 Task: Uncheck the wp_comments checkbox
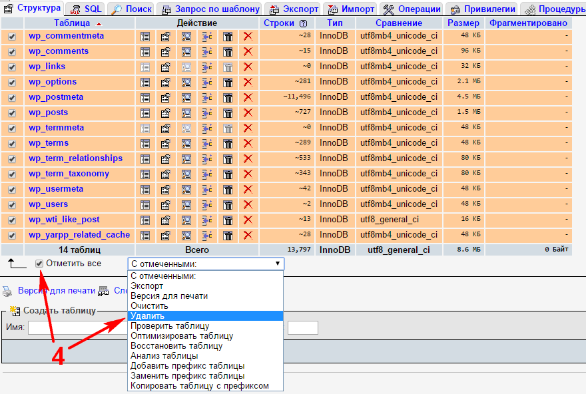coord(12,52)
